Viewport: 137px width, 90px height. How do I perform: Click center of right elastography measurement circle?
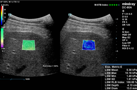coord(89,45)
